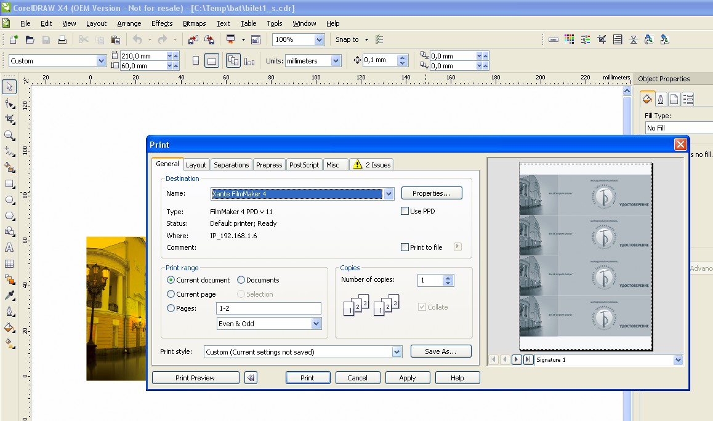
Task: Click the Export icon in toolbar
Action: click(x=209, y=39)
